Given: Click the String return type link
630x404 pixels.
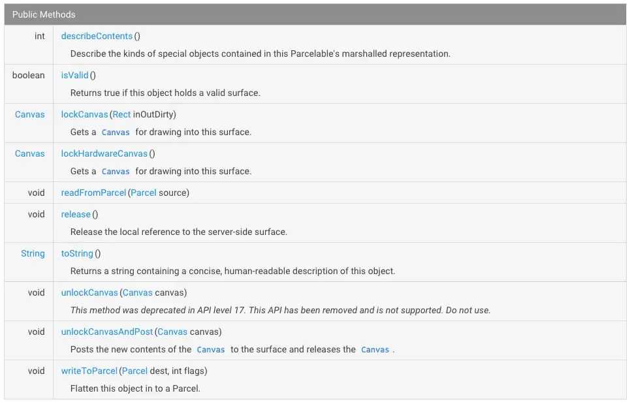Looking at the screenshot, I should pos(33,253).
